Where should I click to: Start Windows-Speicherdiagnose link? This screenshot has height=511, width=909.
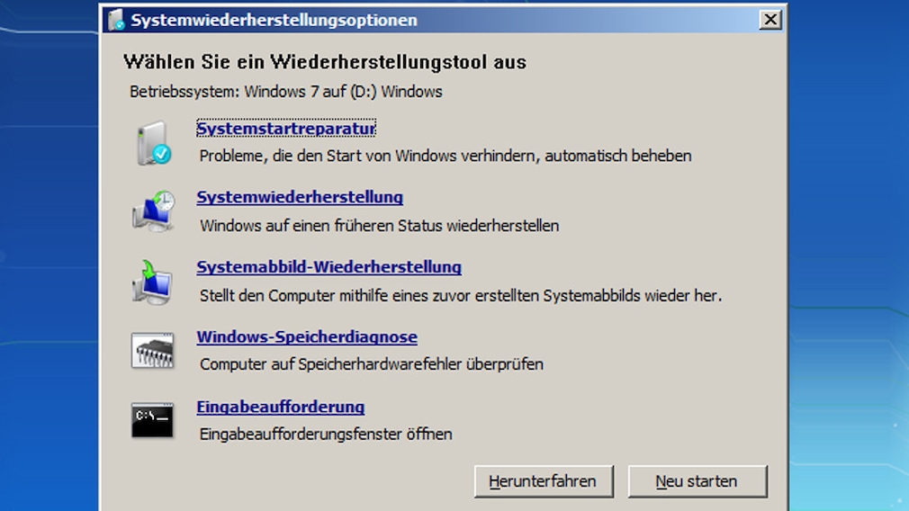coord(307,336)
